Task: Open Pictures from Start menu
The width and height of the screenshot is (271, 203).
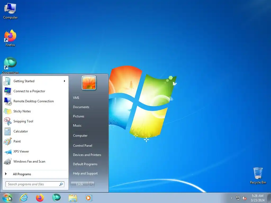Action: (x=78, y=116)
